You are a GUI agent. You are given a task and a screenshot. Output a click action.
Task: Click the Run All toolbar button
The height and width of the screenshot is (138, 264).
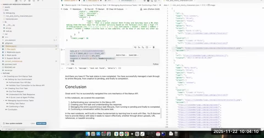(89, 9)
